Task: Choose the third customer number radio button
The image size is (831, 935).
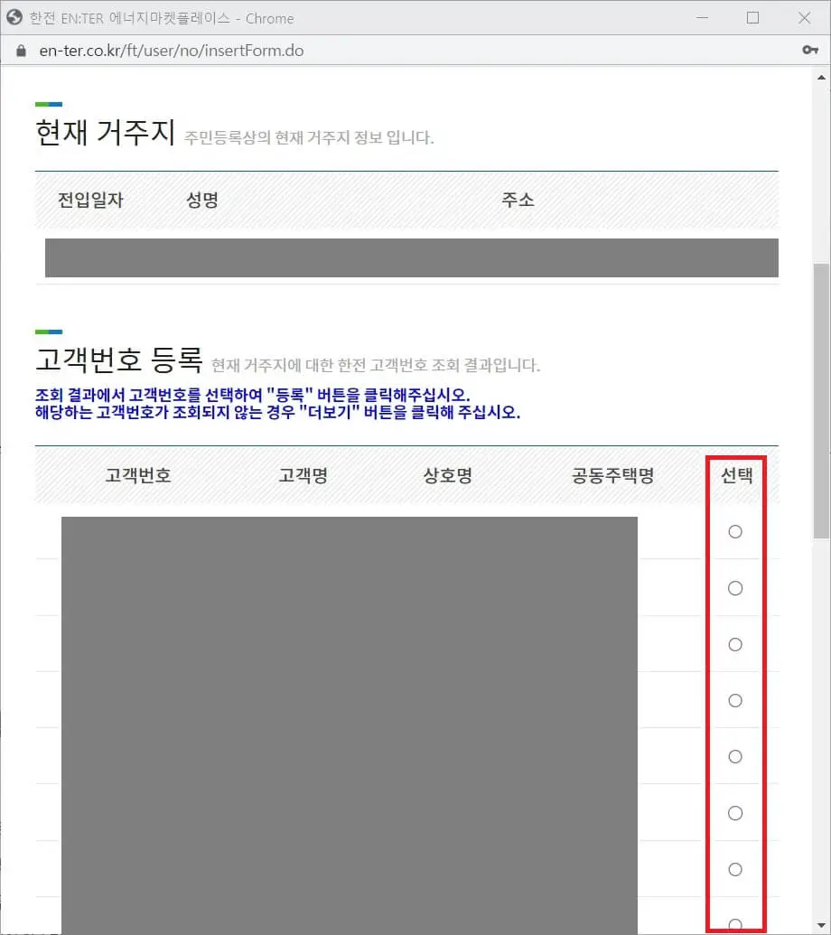Action: tap(736, 644)
